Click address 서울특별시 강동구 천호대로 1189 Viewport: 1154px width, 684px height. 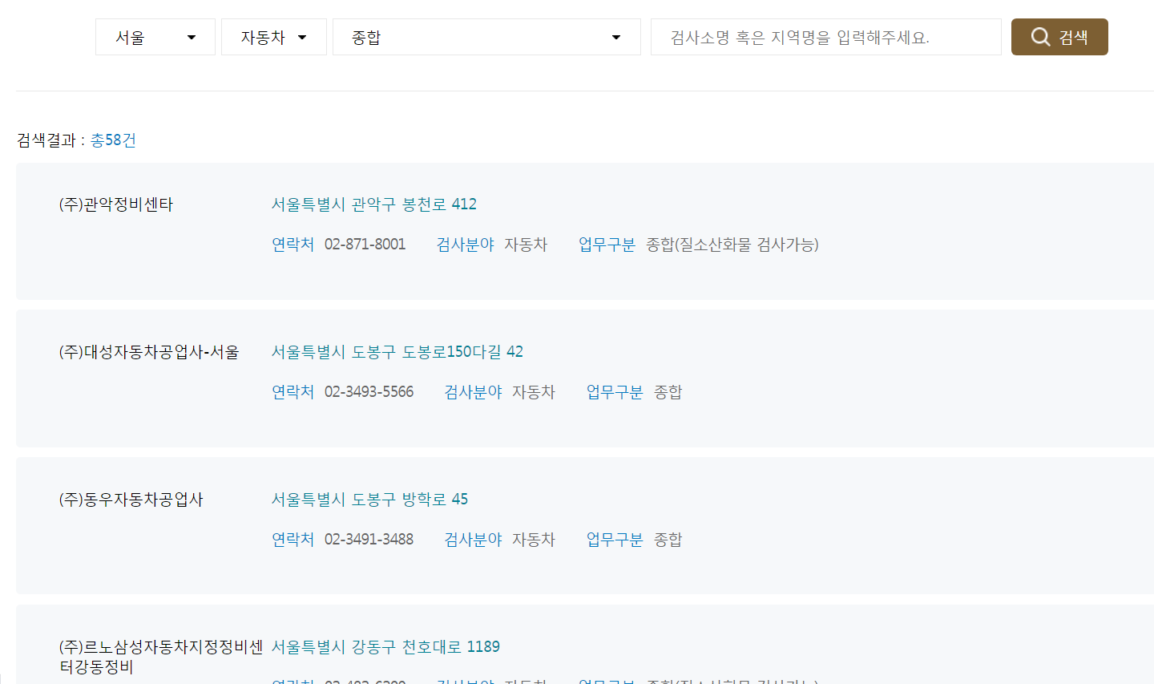(386, 647)
